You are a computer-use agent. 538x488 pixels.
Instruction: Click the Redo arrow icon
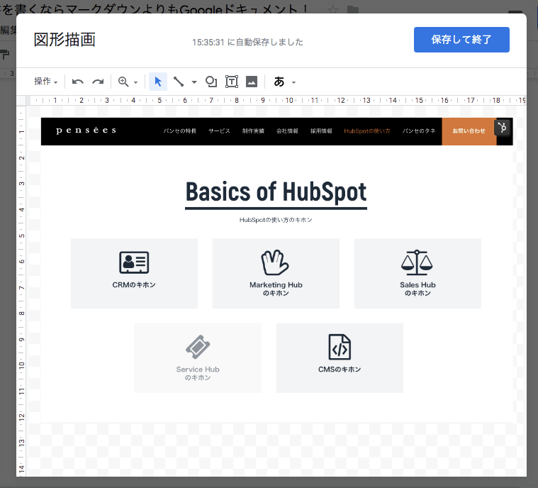(x=98, y=82)
